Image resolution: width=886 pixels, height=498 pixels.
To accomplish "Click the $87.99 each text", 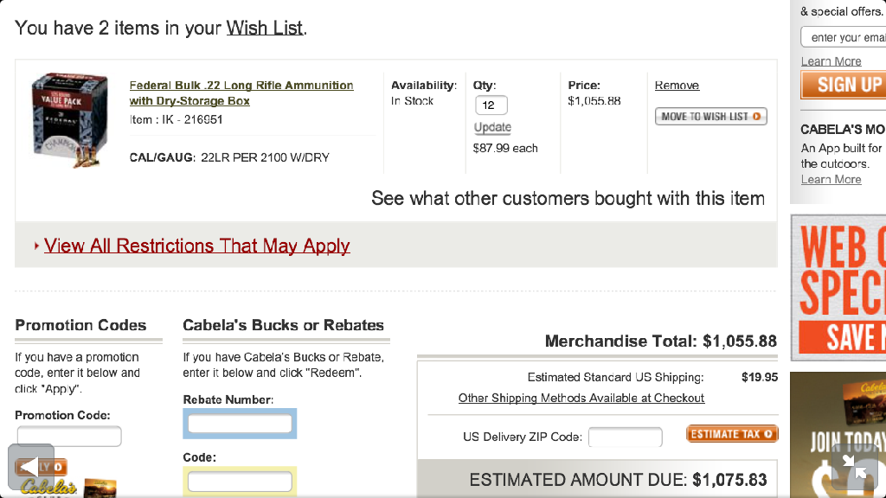I will click(505, 149).
